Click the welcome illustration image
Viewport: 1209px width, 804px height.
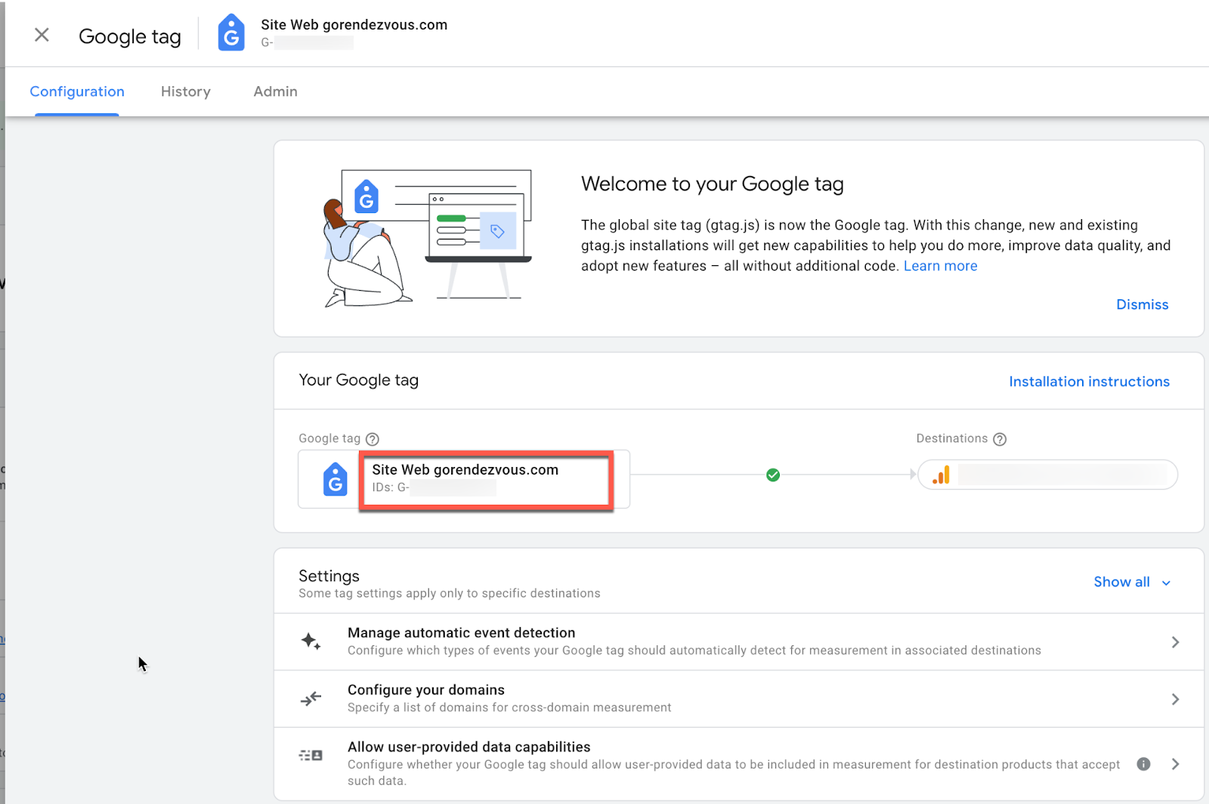pos(427,238)
